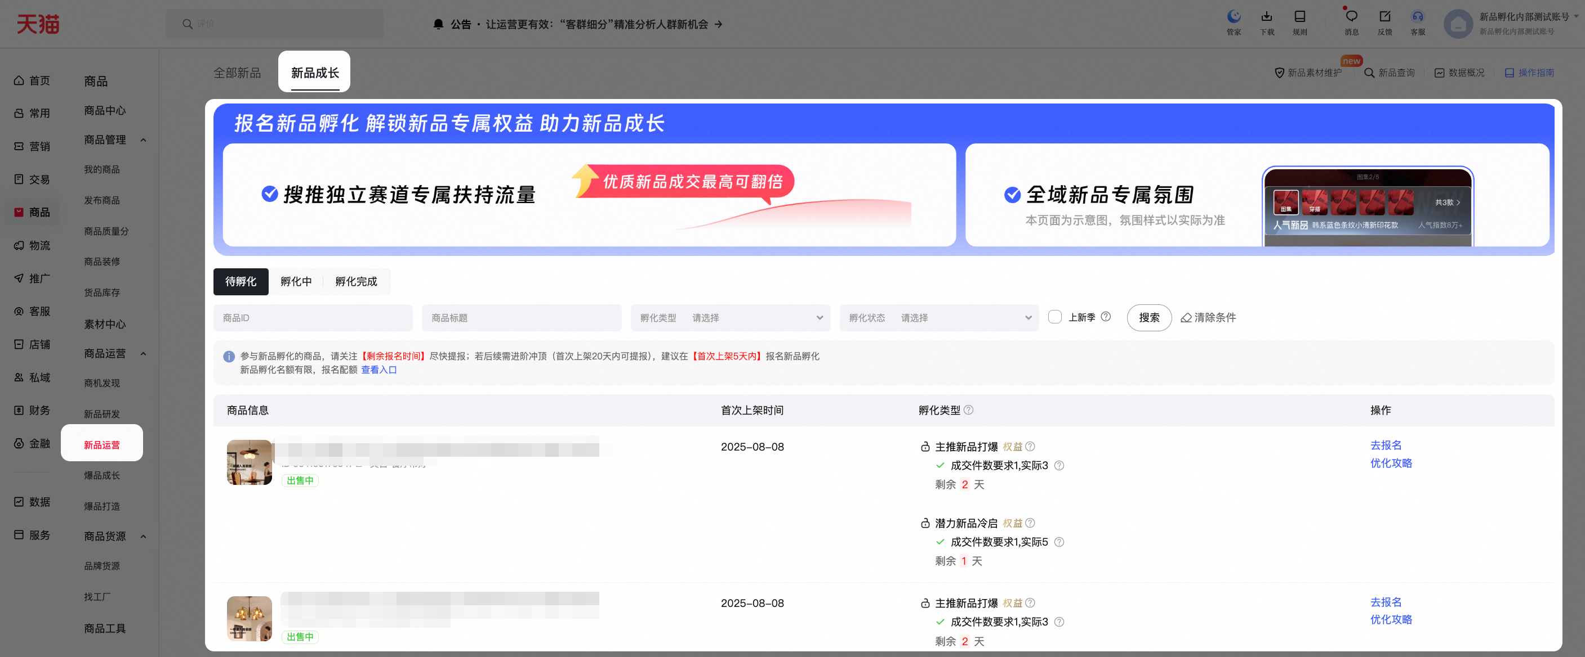Viewport: 1585px width, 657px height.
Task: Click the second product thumbnail image
Action: click(x=249, y=618)
